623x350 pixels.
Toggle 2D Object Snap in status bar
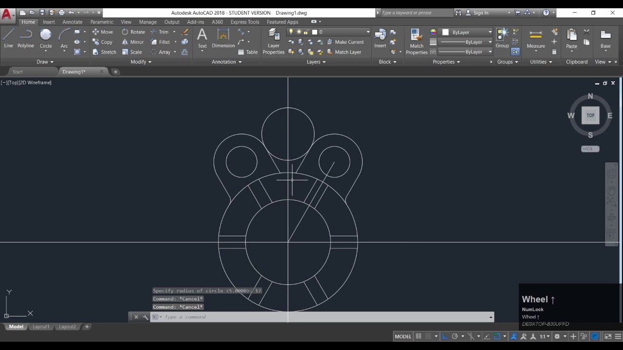[497, 336]
